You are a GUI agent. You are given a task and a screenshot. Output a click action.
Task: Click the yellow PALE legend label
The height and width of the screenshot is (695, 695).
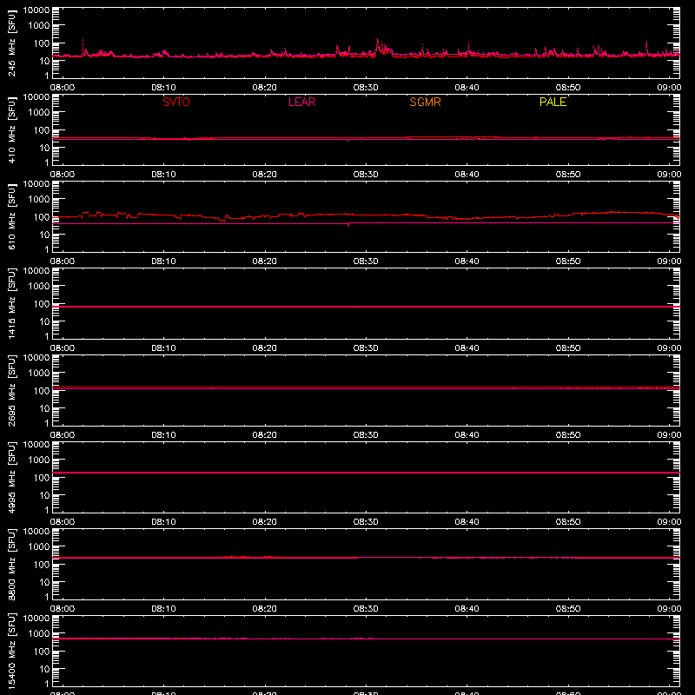pos(553,102)
